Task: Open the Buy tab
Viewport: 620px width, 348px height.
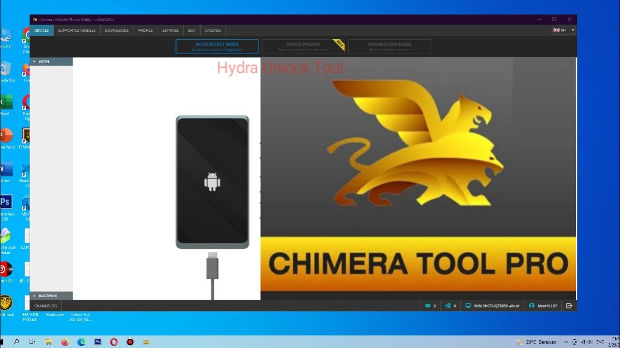Action: (x=192, y=30)
